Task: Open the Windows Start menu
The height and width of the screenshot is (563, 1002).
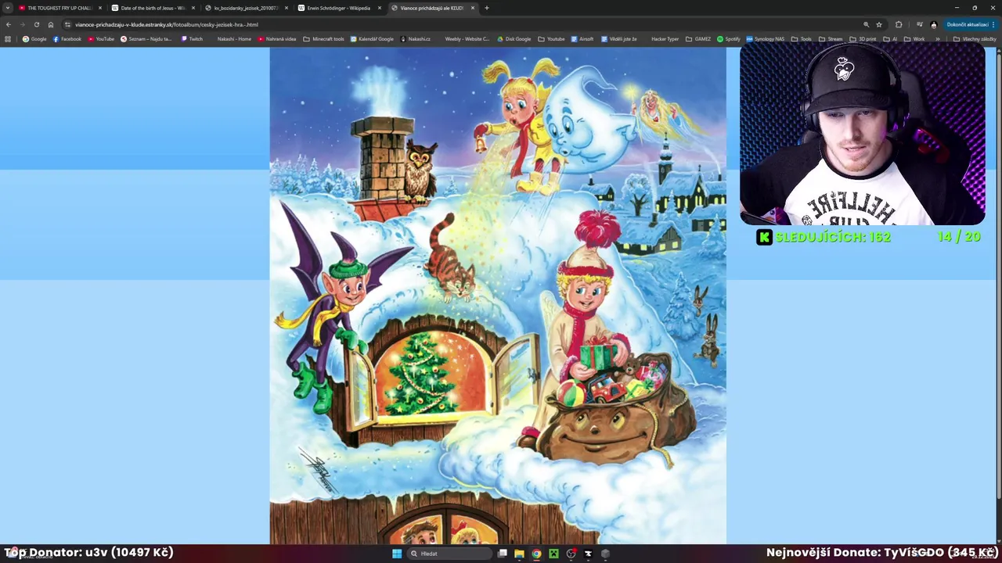Action: coord(397,554)
